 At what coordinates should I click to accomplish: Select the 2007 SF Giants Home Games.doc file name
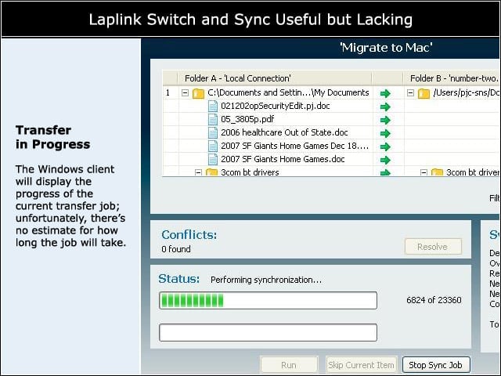point(283,159)
